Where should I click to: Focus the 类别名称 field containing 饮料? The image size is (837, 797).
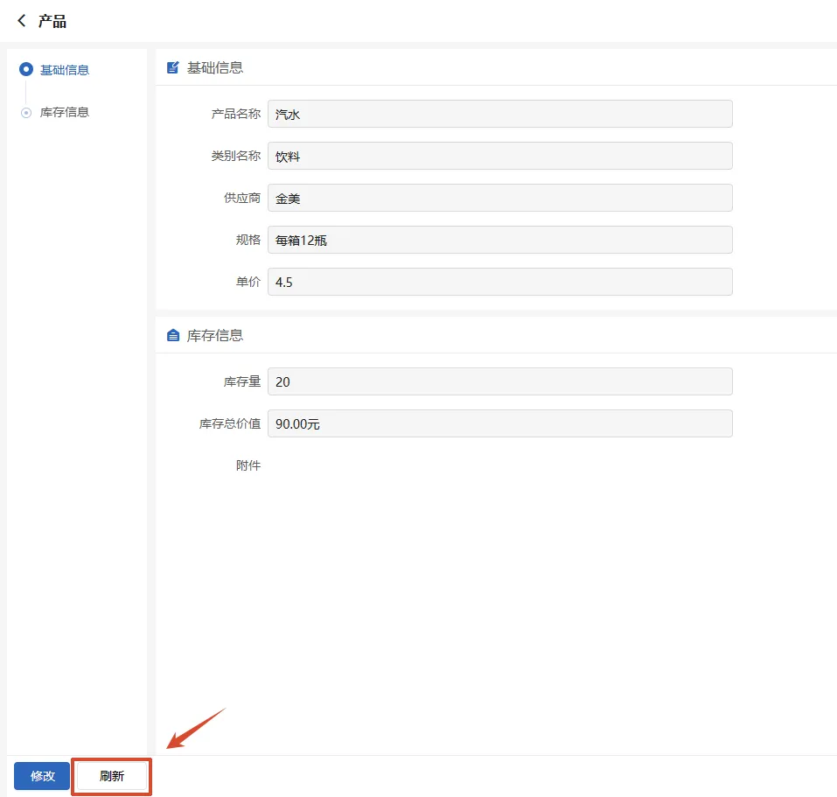click(499, 156)
